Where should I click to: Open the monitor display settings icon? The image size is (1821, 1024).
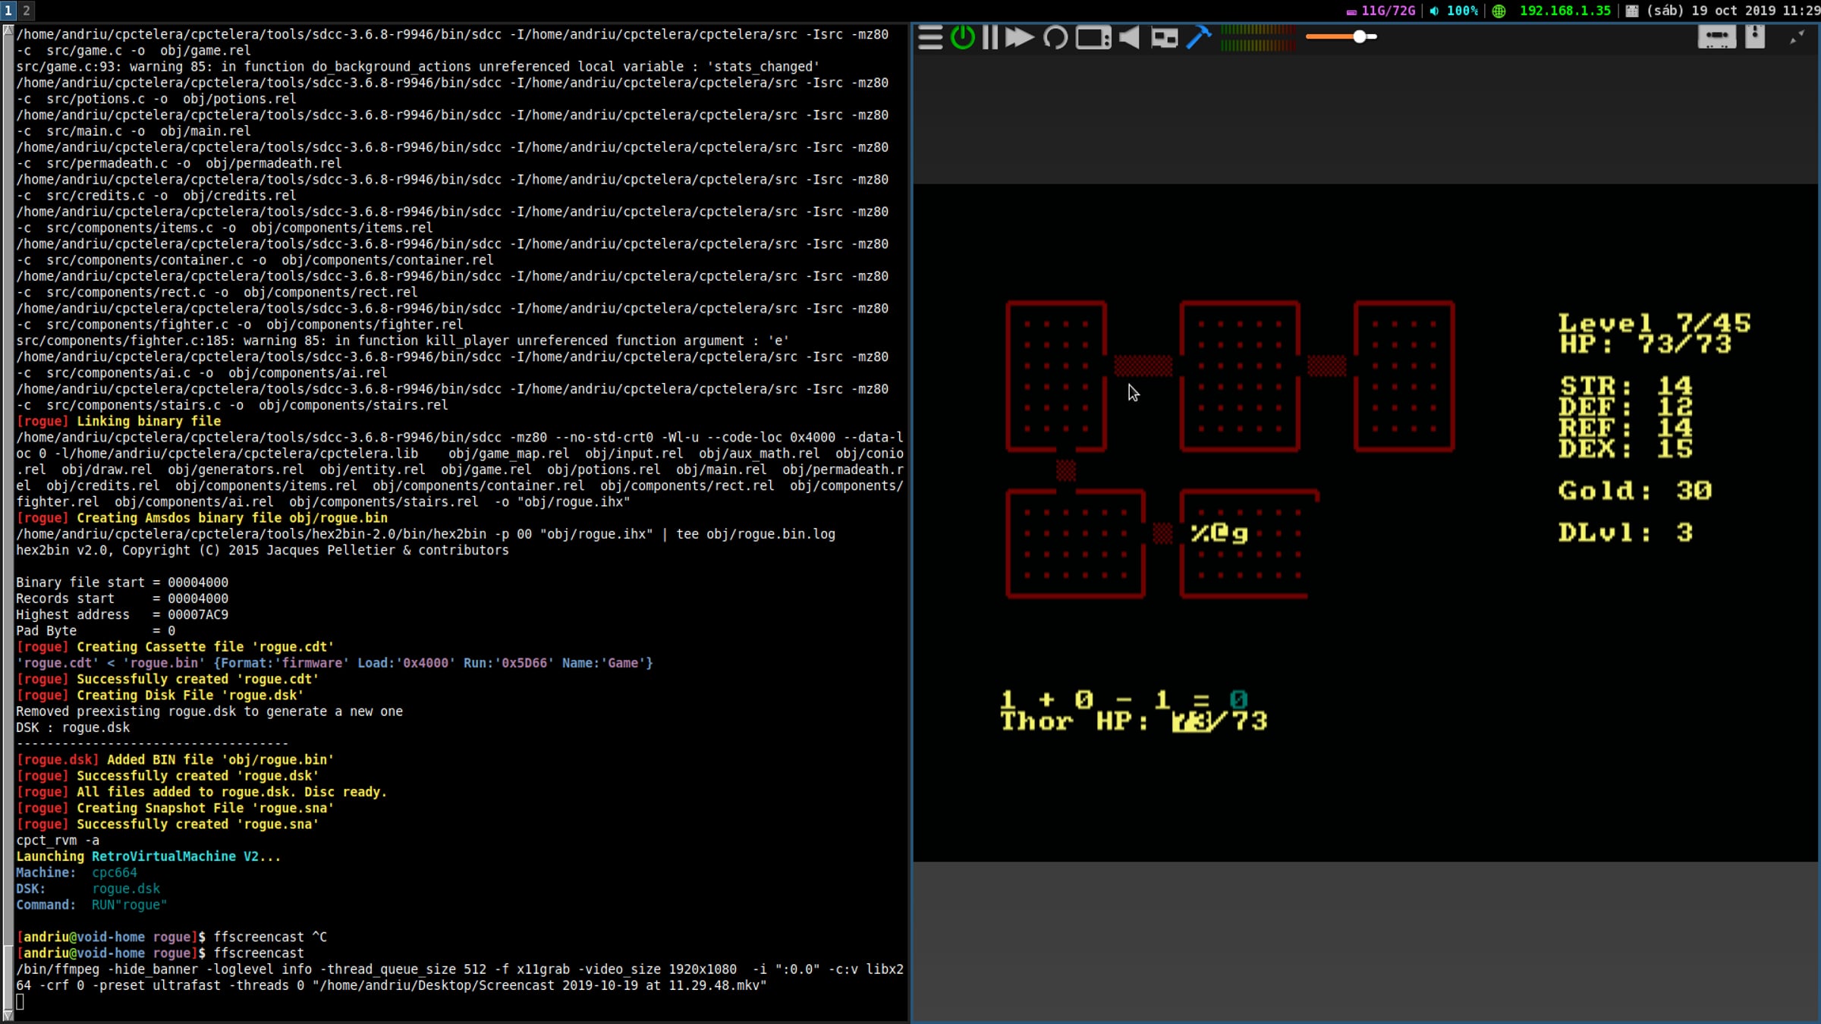1093,37
